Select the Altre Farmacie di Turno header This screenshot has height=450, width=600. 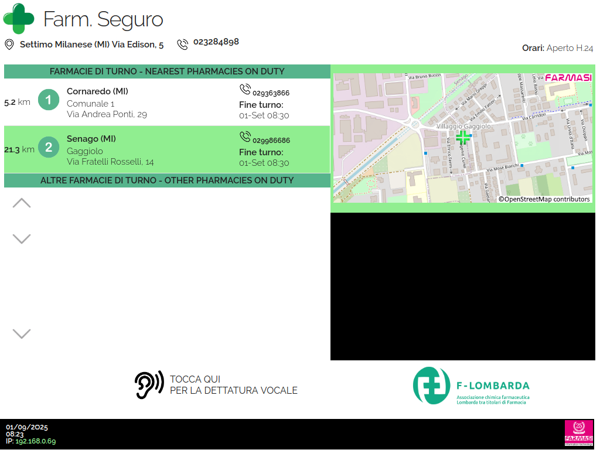point(167,180)
